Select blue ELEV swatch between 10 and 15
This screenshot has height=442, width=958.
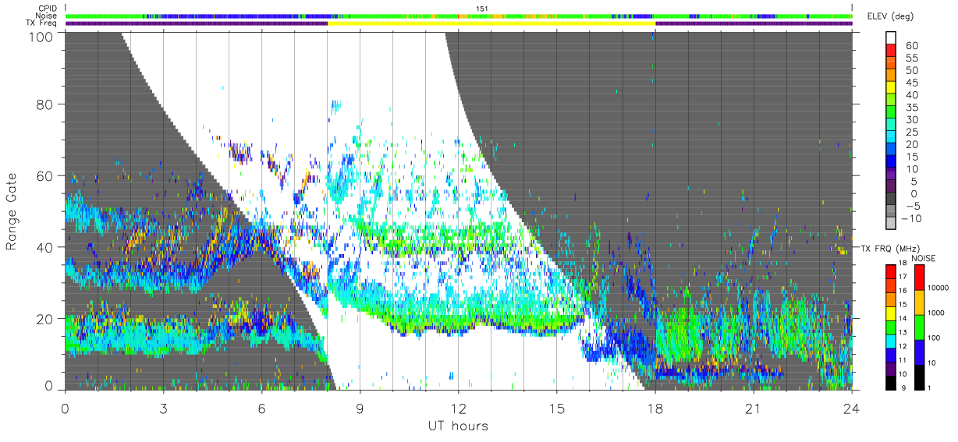892,163
